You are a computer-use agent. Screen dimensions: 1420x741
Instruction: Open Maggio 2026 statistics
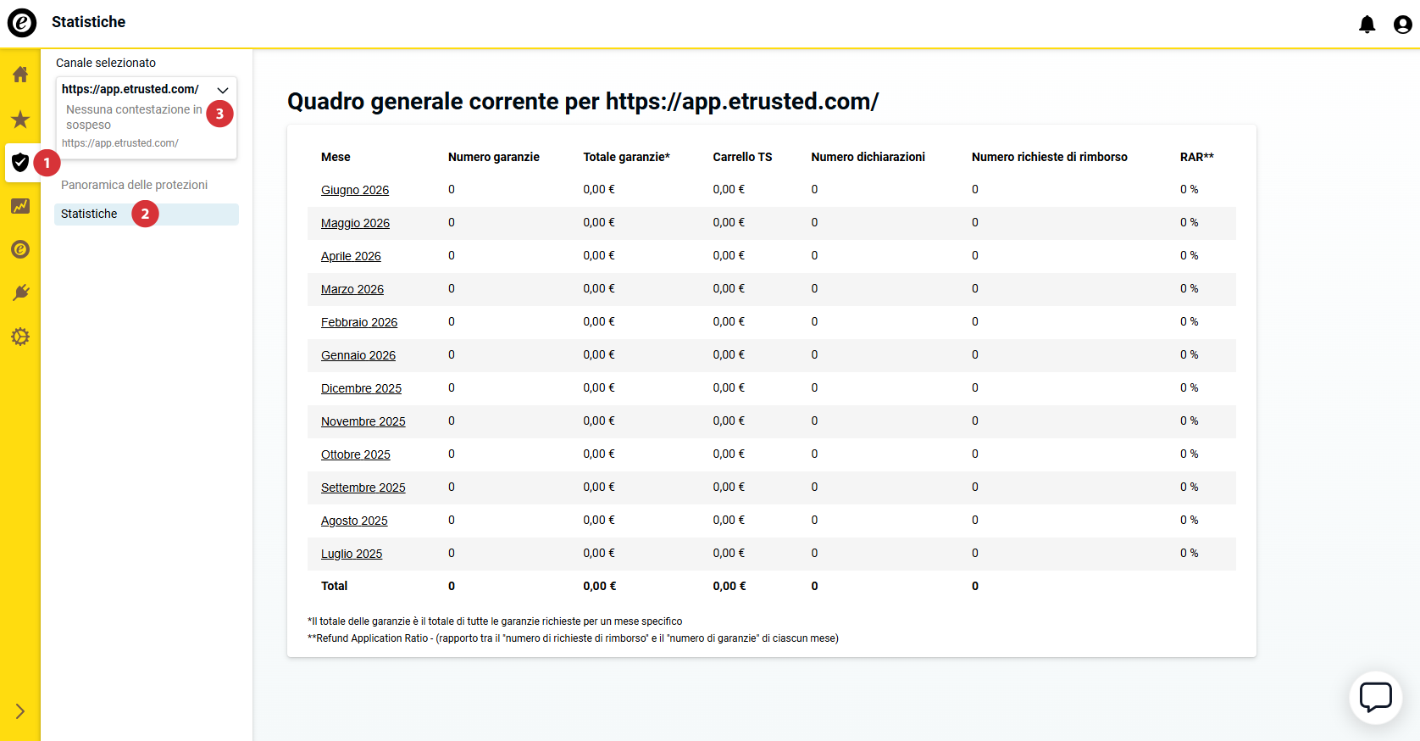[355, 223]
